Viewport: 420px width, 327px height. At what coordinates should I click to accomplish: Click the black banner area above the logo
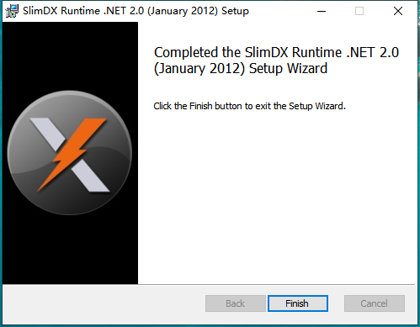coord(70,55)
